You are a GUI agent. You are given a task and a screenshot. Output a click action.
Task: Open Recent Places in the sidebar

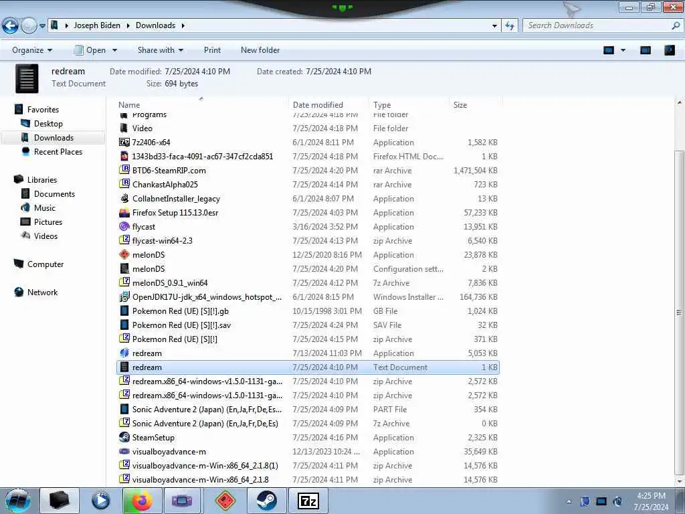(58, 152)
